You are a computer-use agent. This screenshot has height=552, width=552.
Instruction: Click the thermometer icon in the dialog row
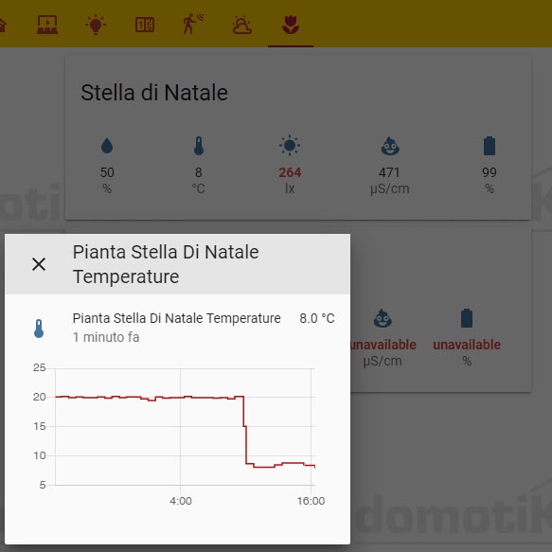pyautogui.click(x=39, y=329)
